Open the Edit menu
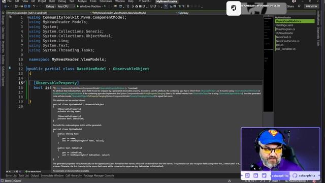 pyautogui.click(x=17, y=1)
